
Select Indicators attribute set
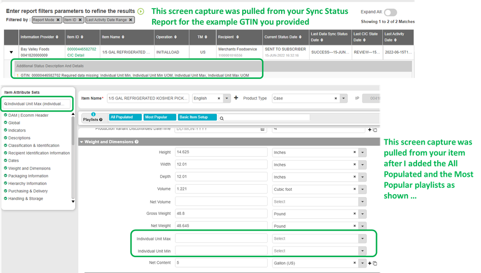pyautogui.click(x=17, y=130)
